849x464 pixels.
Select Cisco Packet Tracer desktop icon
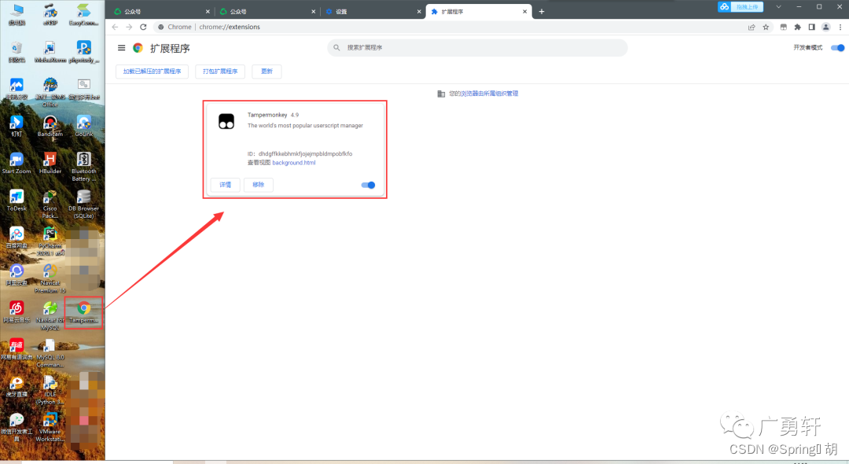[50, 204]
